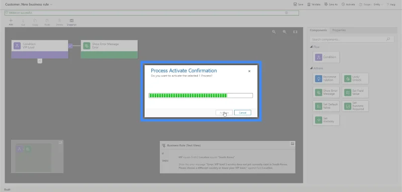Switch to the Components tab
The image size is (402, 192).
(318, 30)
